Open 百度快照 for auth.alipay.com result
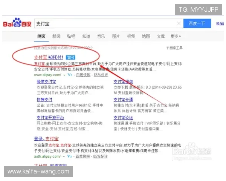226x181 pixels. pyautogui.click(x=83, y=156)
